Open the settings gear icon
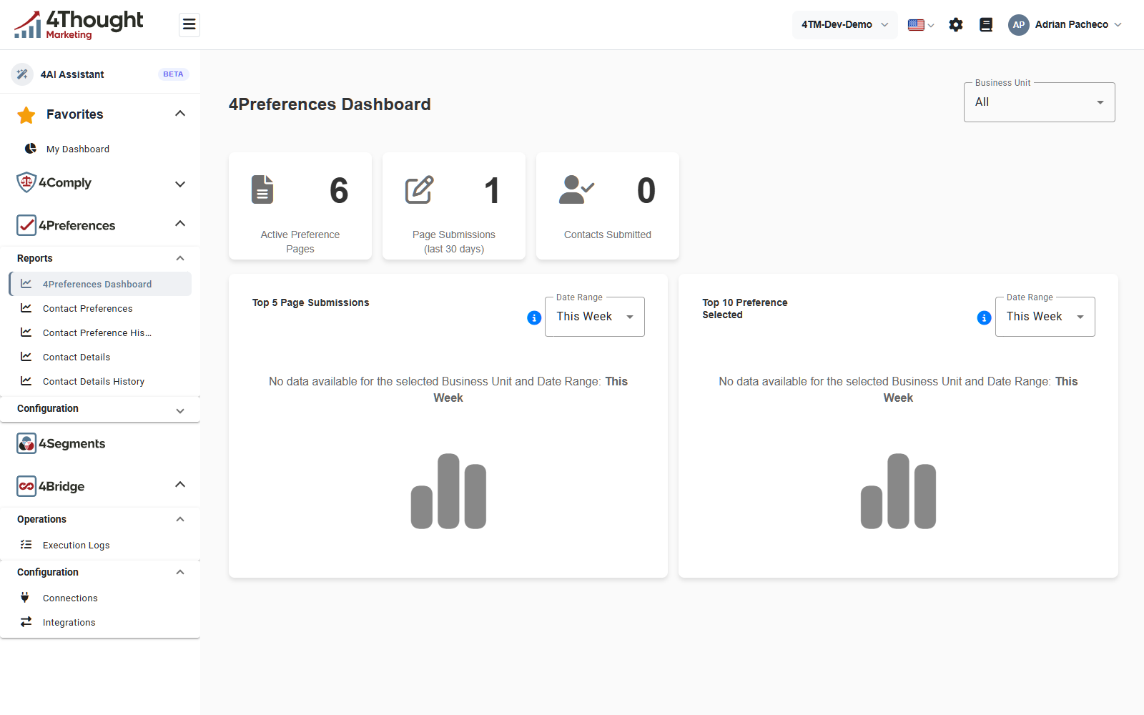The width and height of the screenshot is (1144, 715). pos(956,24)
